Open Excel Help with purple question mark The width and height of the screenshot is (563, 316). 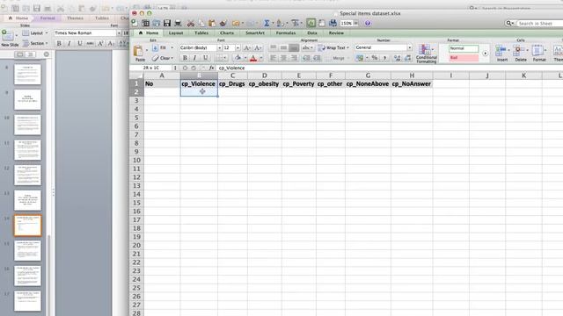click(368, 24)
